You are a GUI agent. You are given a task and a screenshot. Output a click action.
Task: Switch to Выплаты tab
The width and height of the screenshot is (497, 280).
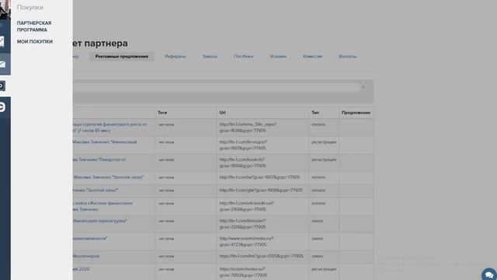tap(348, 56)
